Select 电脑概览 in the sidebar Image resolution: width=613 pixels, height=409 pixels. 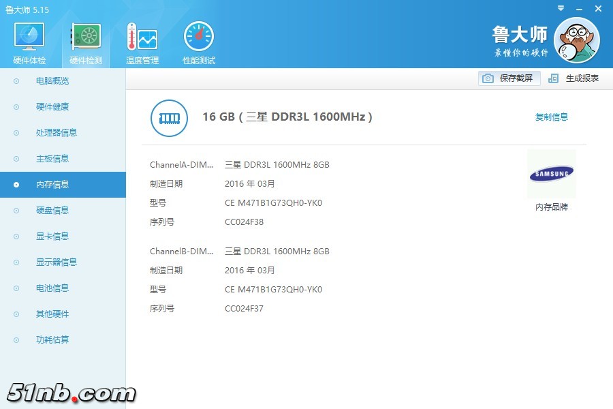tap(52, 81)
